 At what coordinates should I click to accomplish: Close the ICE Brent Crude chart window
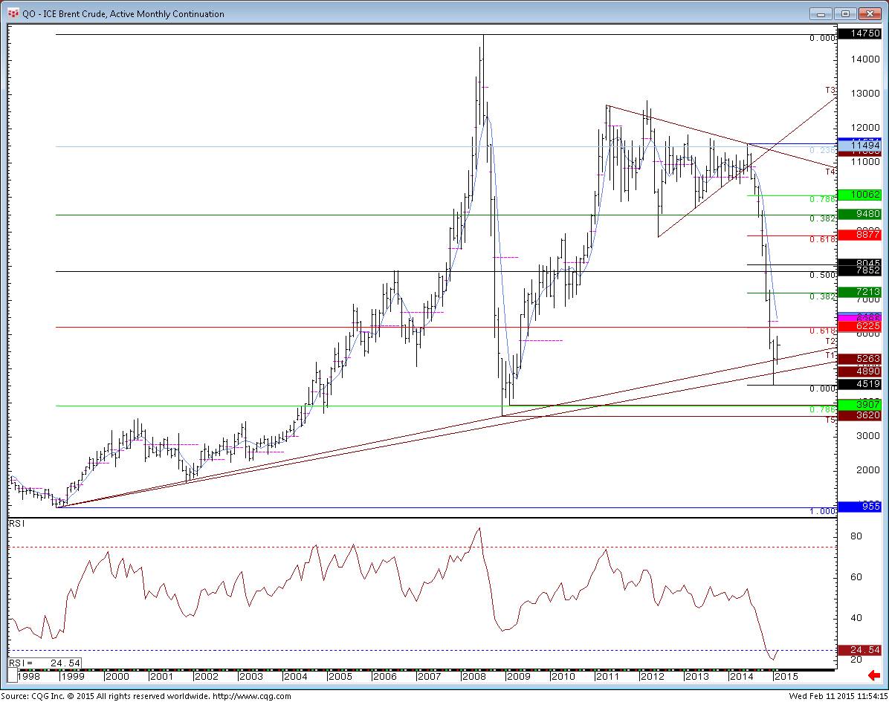click(869, 13)
